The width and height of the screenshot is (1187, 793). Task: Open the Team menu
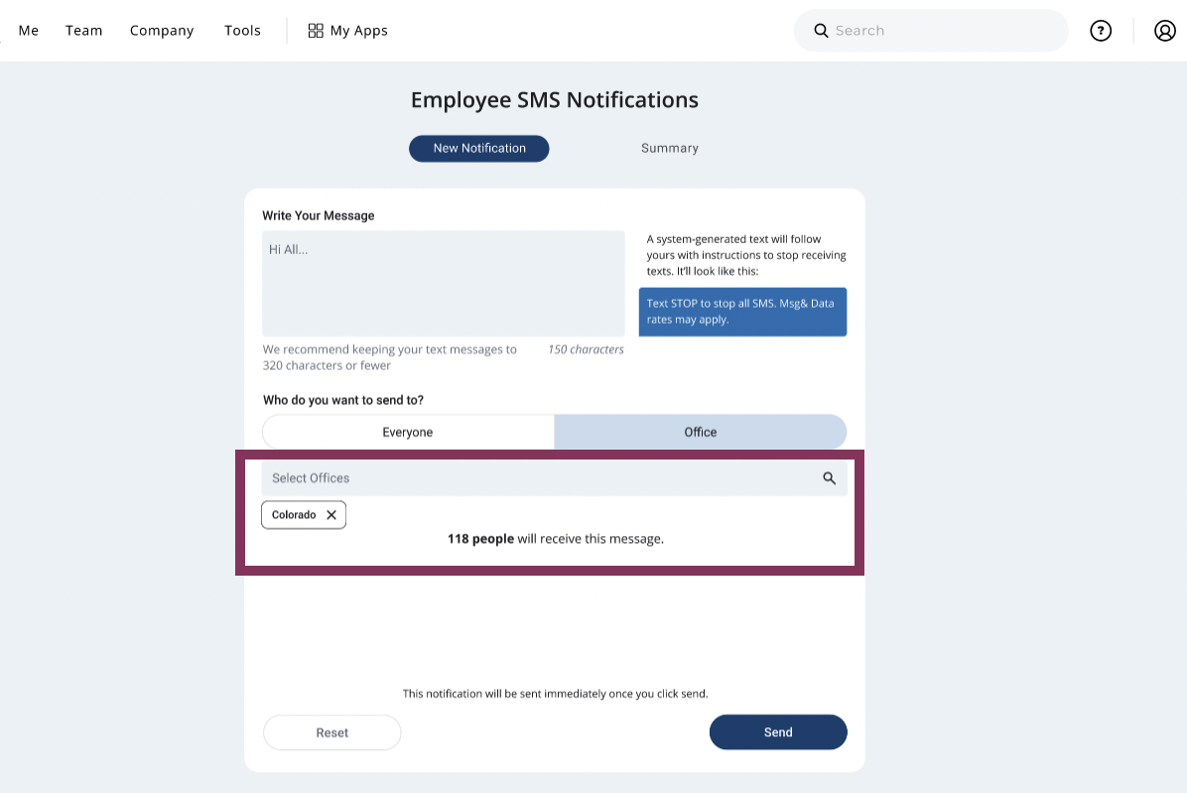83,30
